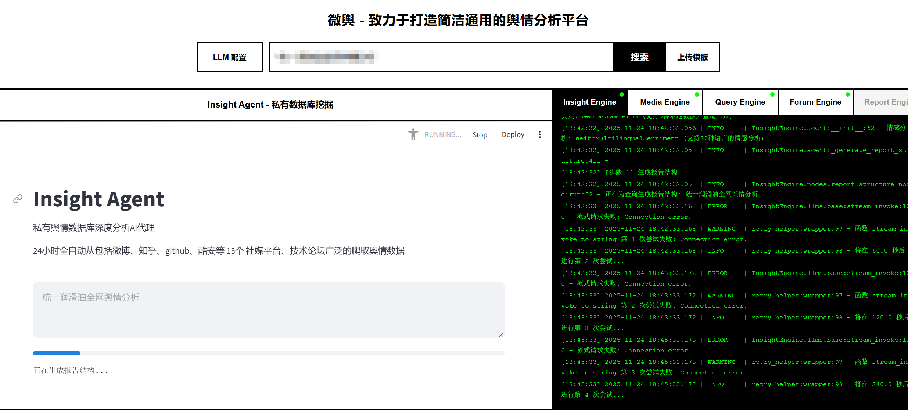Open the Forum Engine log tab
This screenshot has height=413, width=908.
tap(815, 102)
